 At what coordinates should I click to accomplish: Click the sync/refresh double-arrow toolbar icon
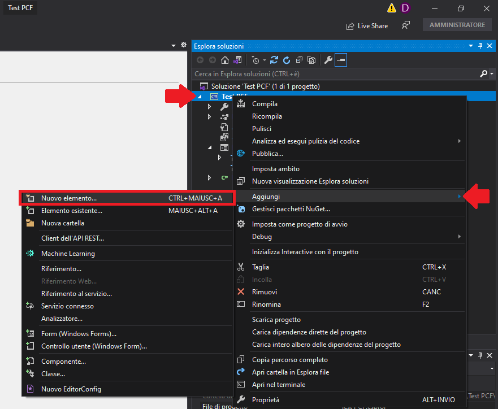click(x=275, y=60)
